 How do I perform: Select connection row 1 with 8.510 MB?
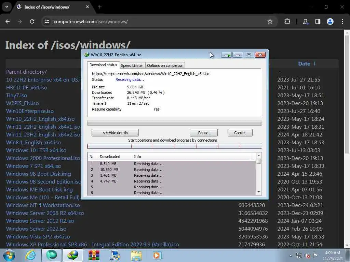click(x=172, y=164)
